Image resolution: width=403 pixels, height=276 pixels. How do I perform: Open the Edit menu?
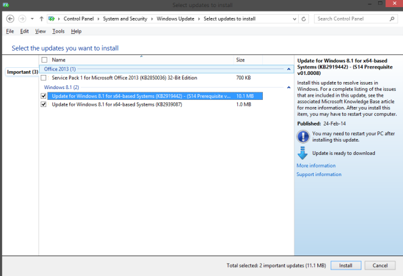24,31
